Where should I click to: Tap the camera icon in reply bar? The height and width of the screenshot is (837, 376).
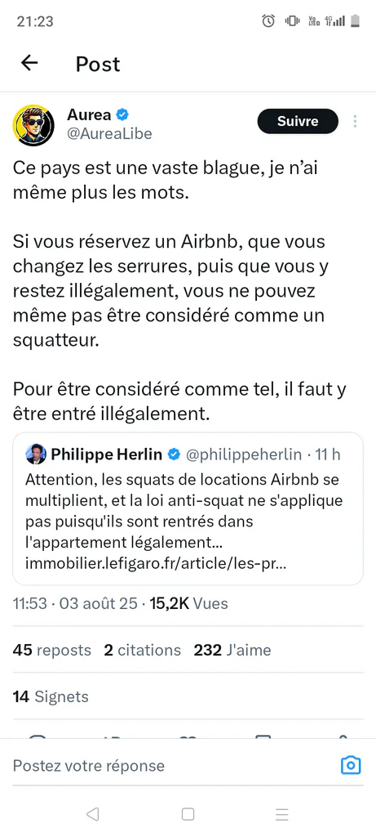pyautogui.click(x=351, y=765)
